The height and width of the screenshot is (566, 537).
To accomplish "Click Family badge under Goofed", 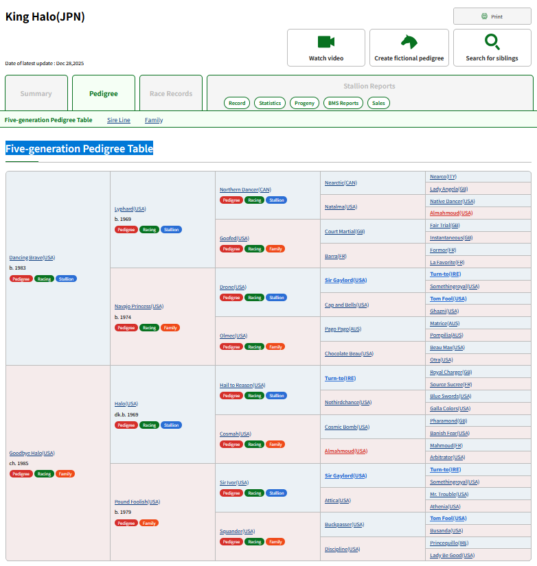I will coord(275,249).
